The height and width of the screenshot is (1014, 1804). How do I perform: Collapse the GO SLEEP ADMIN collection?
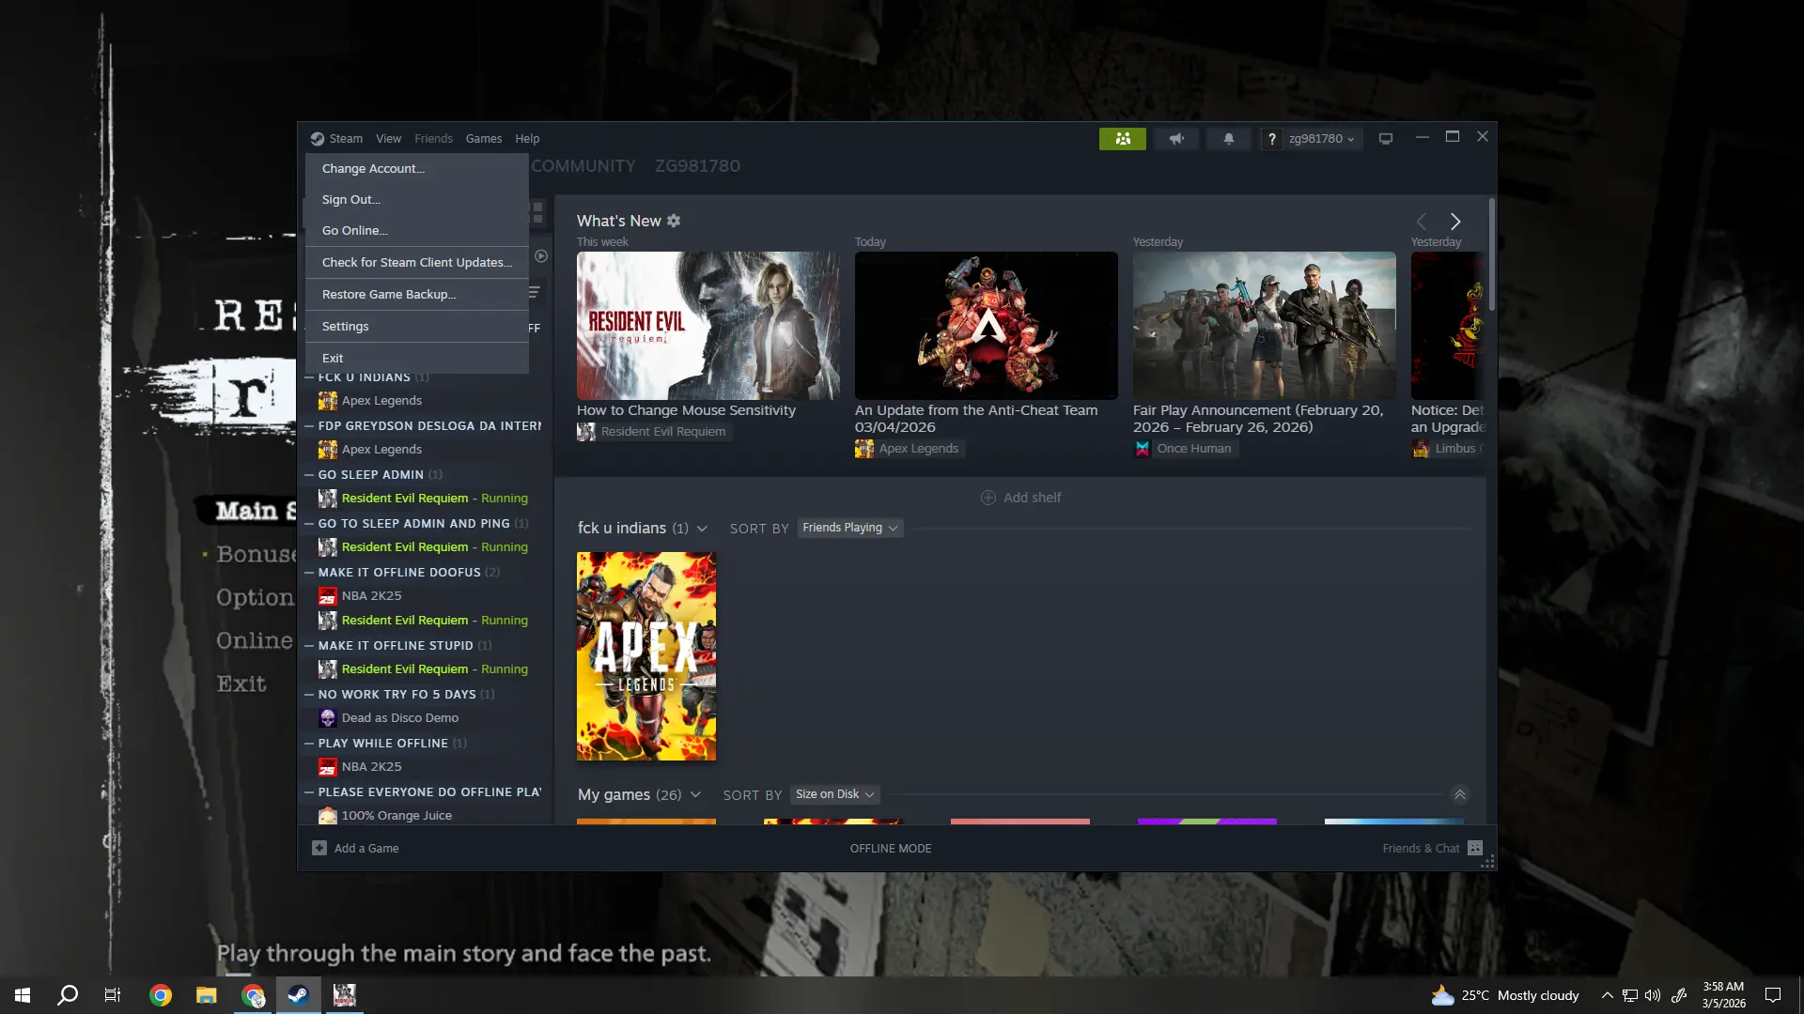[309, 475]
